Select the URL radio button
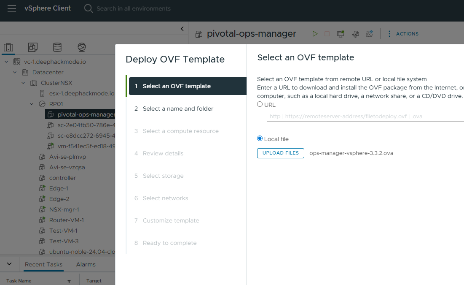464x285 pixels. coord(260,104)
